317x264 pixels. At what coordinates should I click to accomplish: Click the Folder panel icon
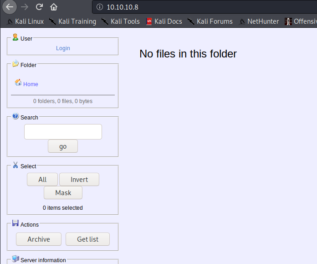pos(15,63)
